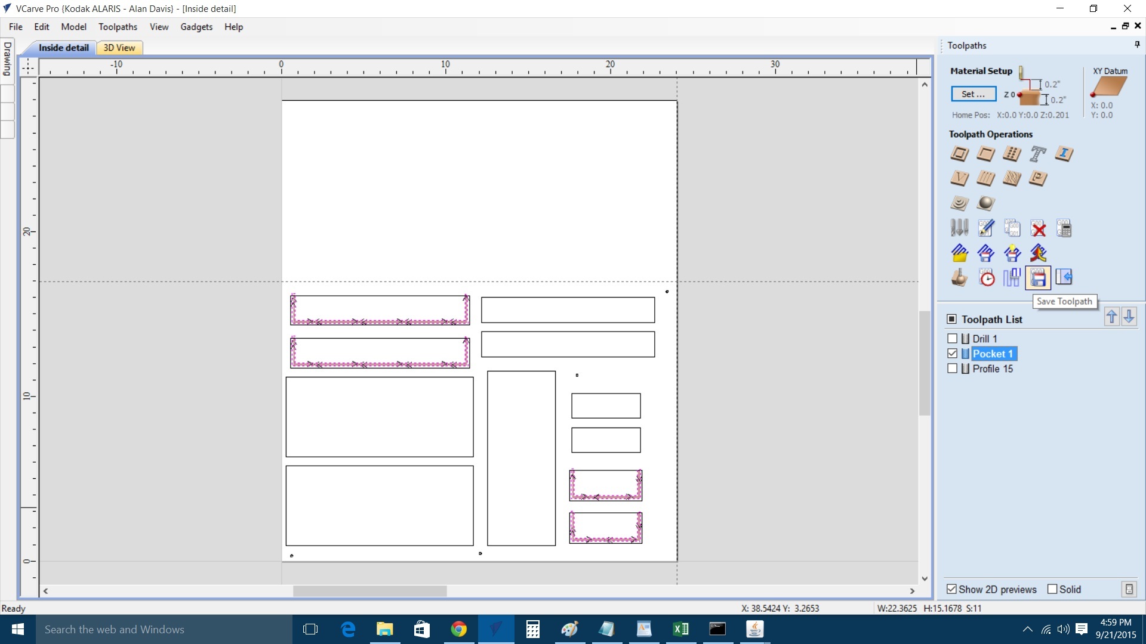Click the Save Toolpath disk icon
Viewport: 1146px width, 644px height.
click(x=1038, y=277)
